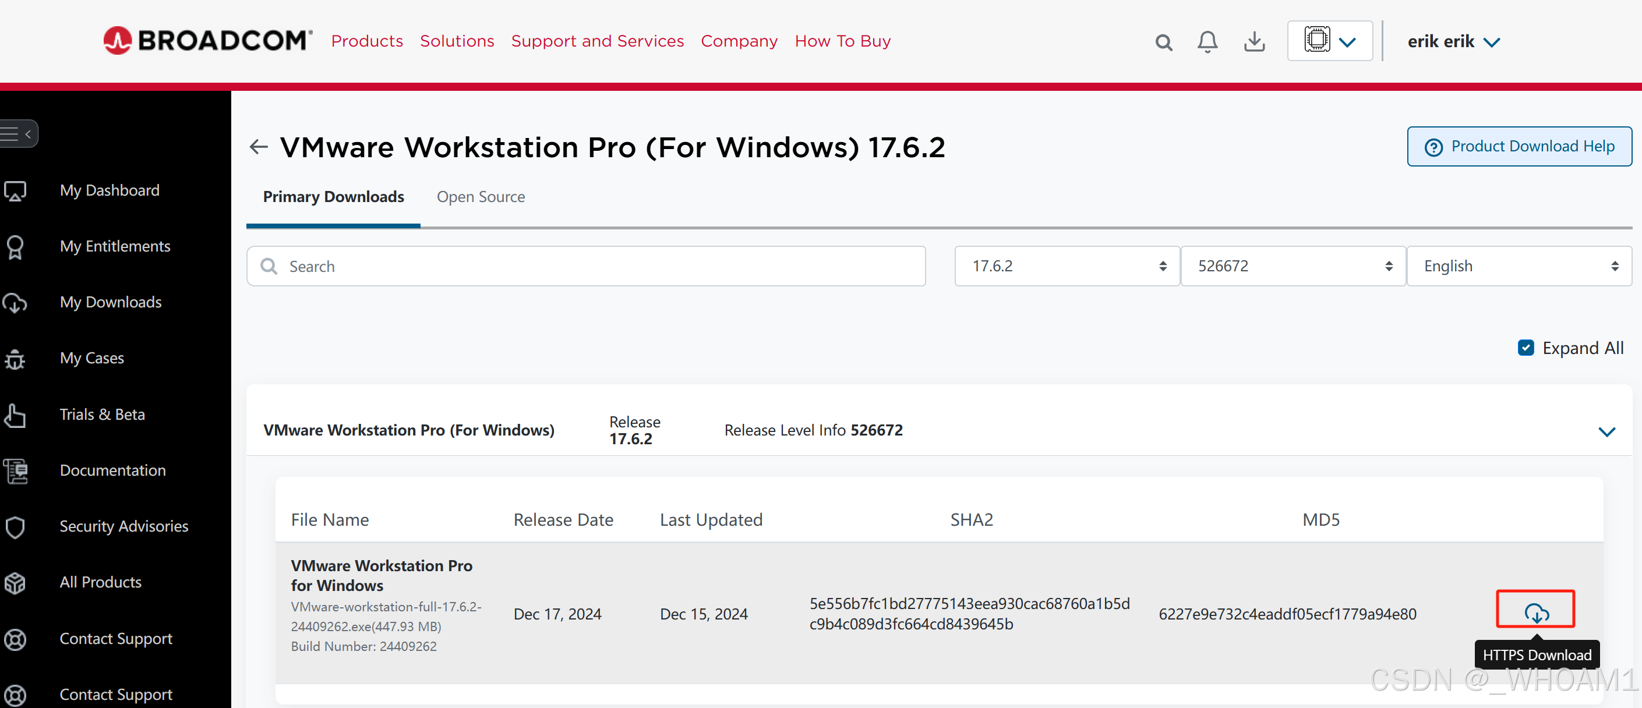Click the Security Advisories shield icon
This screenshot has height=708, width=1642.
pos(15,527)
